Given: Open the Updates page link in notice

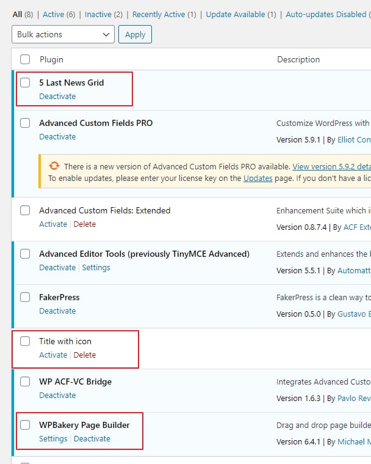Looking at the screenshot, I should pyautogui.click(x=258, y=178).
